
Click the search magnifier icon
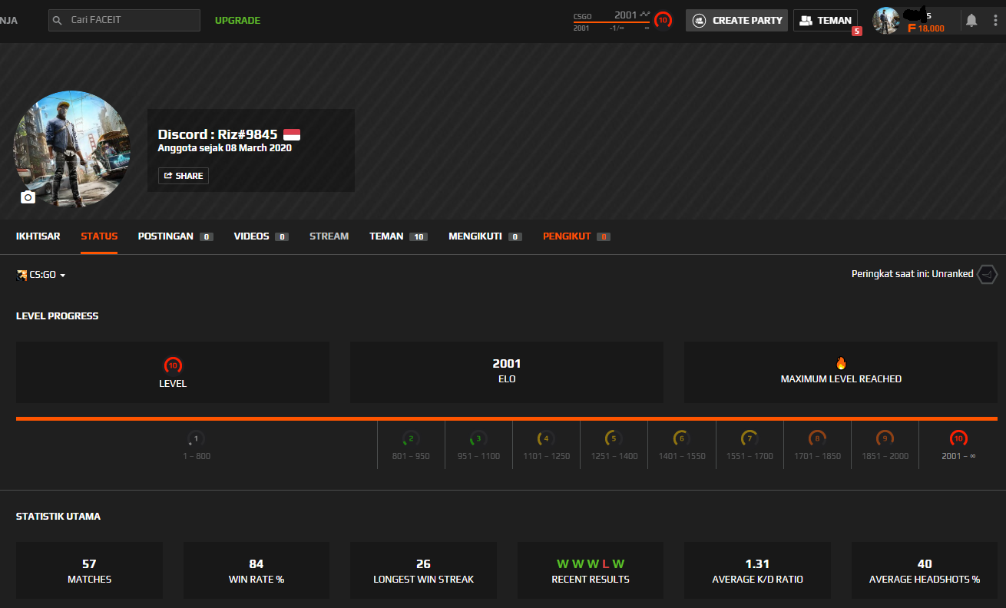(x=58, y=20)
